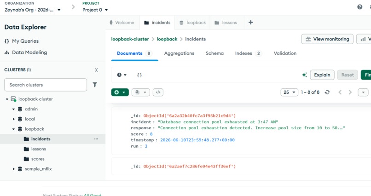Go to the previous page of documents
Viewport: 371px width, 196px height.
tap(340, 92)
